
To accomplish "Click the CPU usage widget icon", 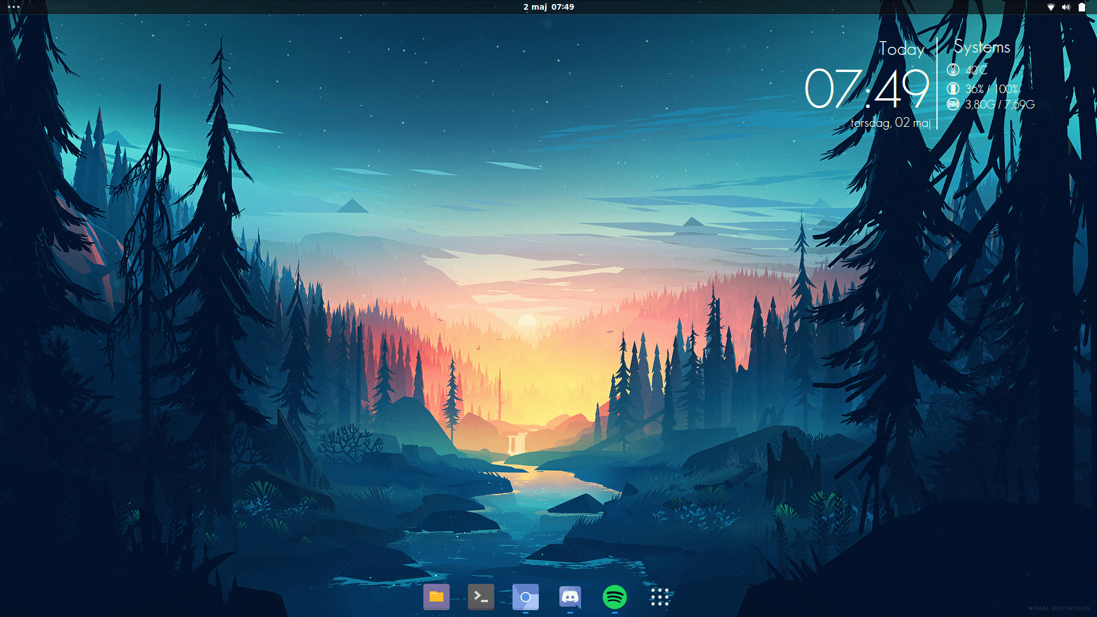I will point(952,89).
